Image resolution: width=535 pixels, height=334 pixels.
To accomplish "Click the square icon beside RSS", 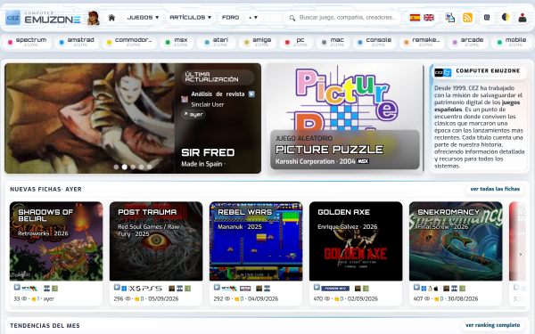I will coord(487,18).
